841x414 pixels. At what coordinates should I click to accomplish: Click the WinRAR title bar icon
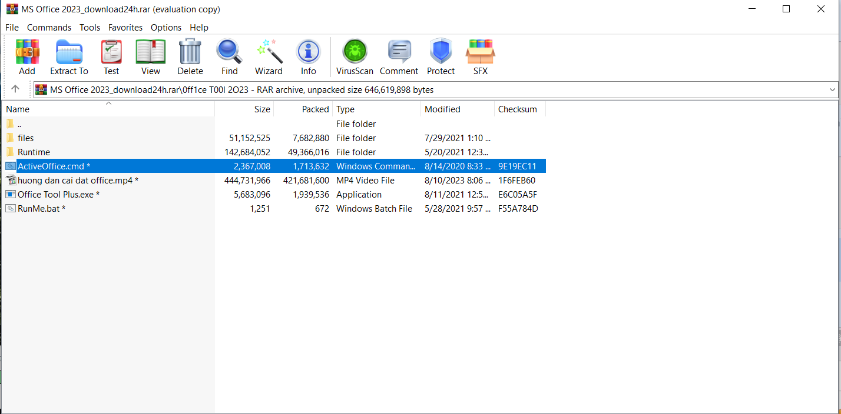(x=12, y=9)
